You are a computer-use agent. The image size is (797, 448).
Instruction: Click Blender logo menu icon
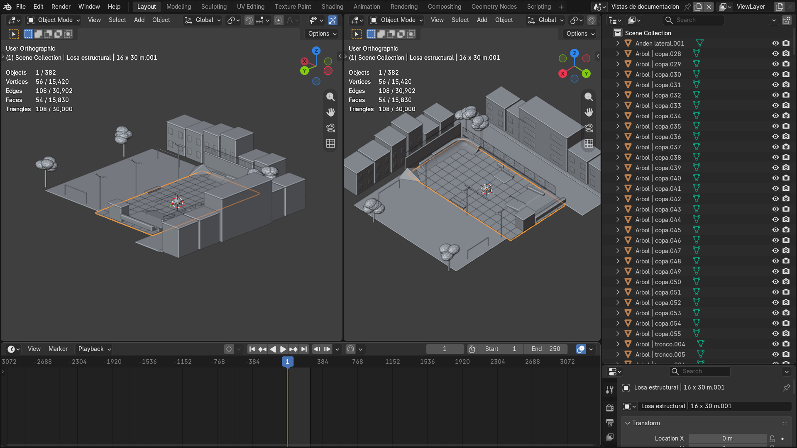[x=7, y=7]
